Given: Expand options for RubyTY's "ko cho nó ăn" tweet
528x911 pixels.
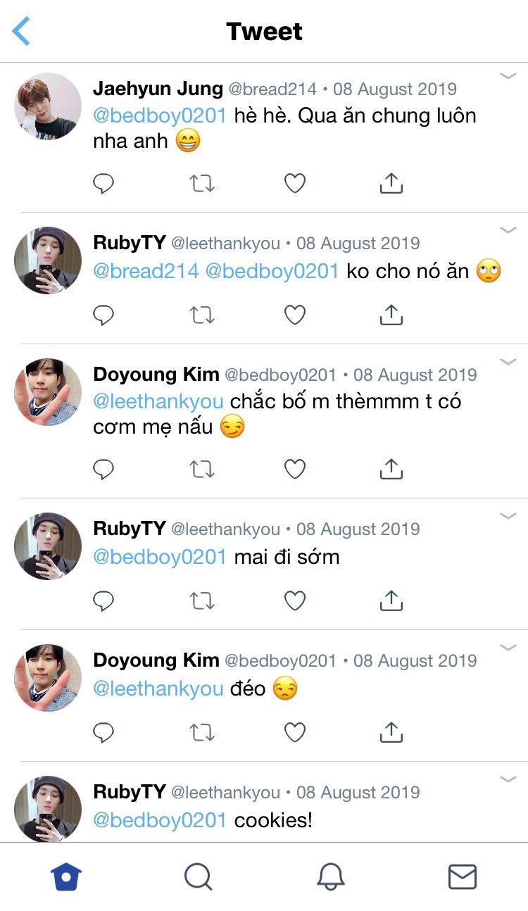Looking at the screenshot, I should 508,230.
